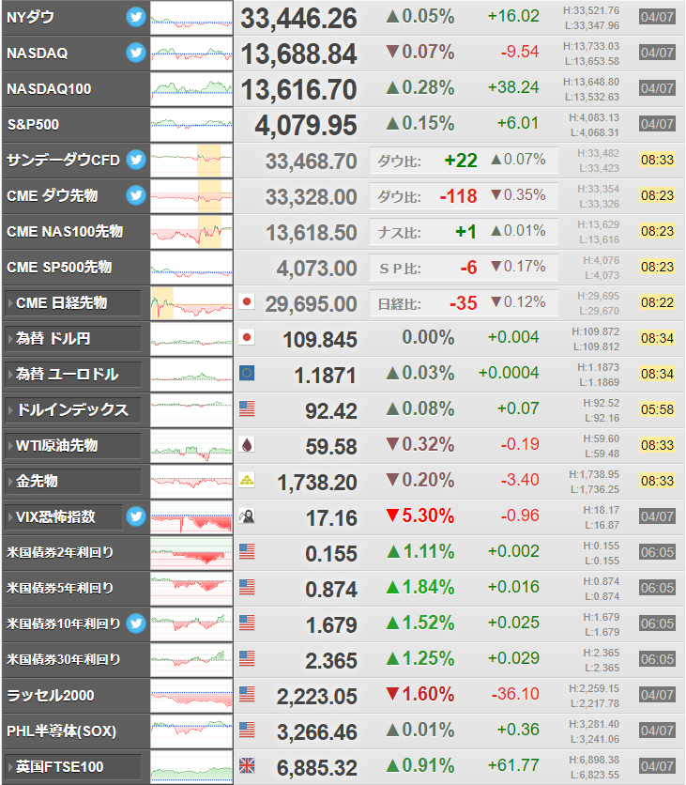The width and height of the screenshot is (686, 785).
Task: Click the VIX change 5.30%
Action: click(x=420, y=516)
